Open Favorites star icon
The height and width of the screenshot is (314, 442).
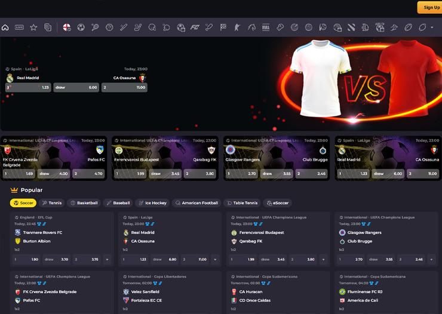[33, 27]
